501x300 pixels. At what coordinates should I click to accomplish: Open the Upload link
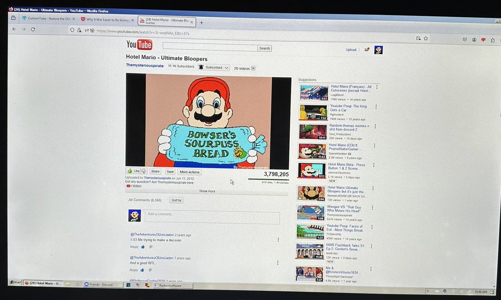pyautogui.click(x=351, y=50)
